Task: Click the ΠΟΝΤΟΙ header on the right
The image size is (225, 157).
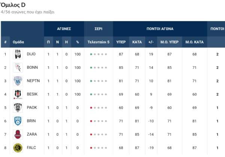Action: point(217,29)
